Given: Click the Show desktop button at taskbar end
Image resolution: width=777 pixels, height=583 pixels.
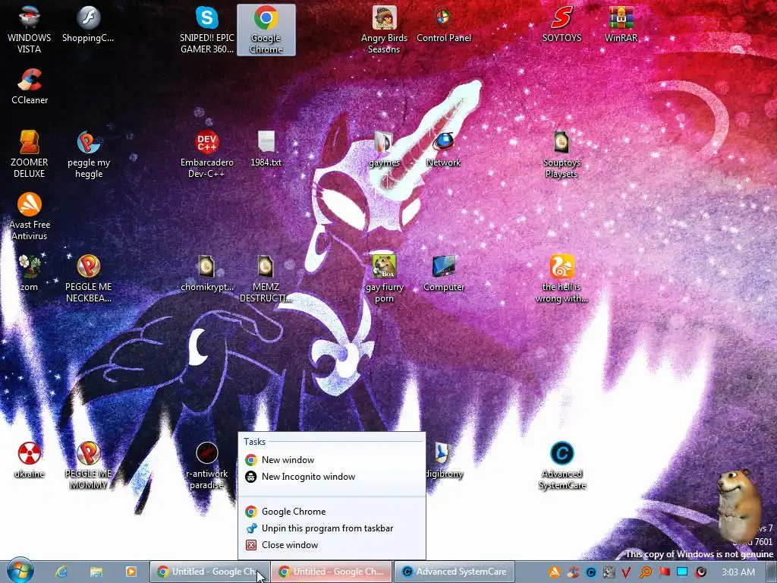Looking at the screenshot, I should 772,572.
